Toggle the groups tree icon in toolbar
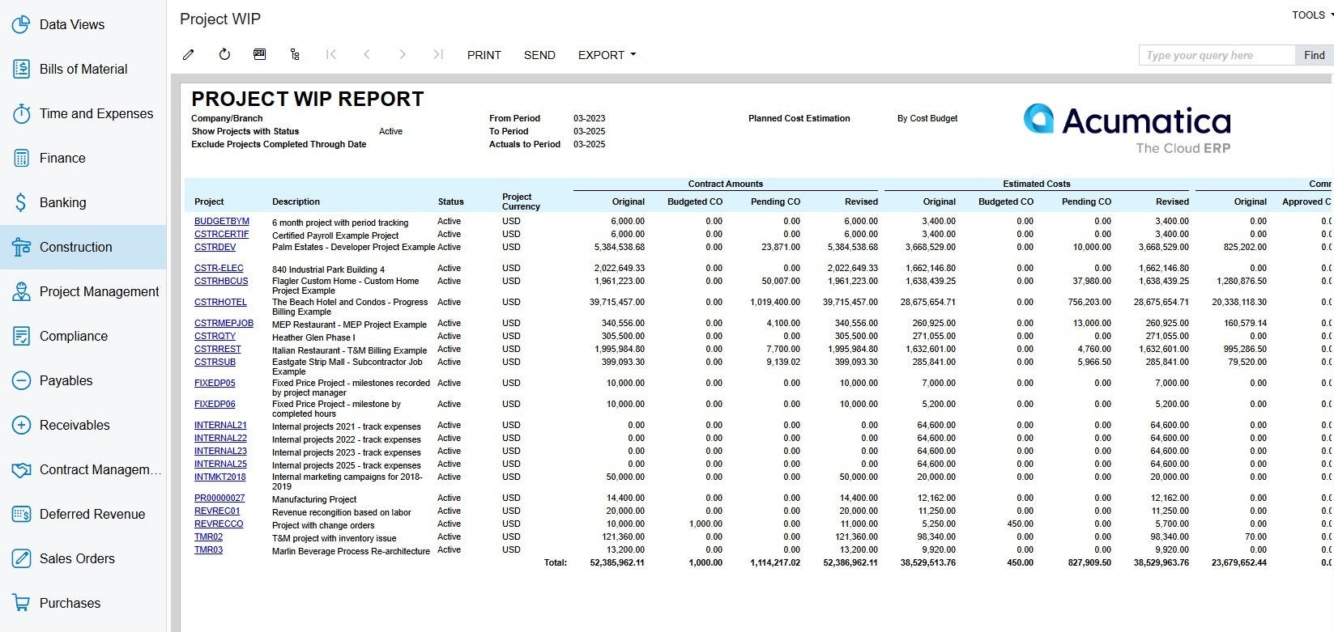 tap(295, 55)
